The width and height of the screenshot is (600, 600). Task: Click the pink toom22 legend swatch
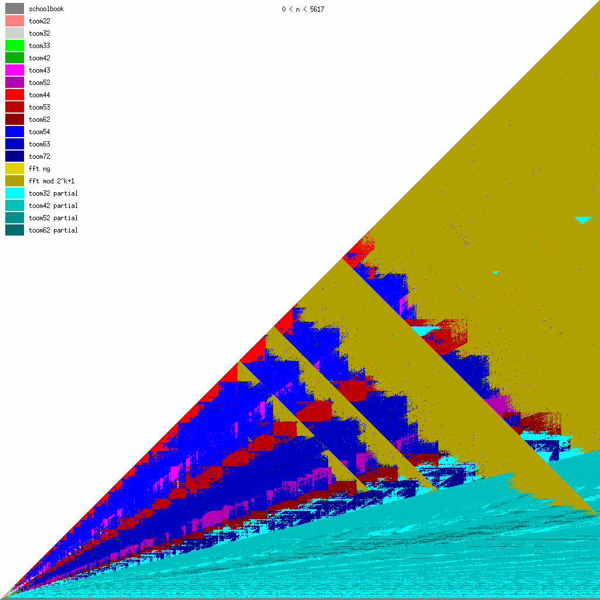pos(15,21)
